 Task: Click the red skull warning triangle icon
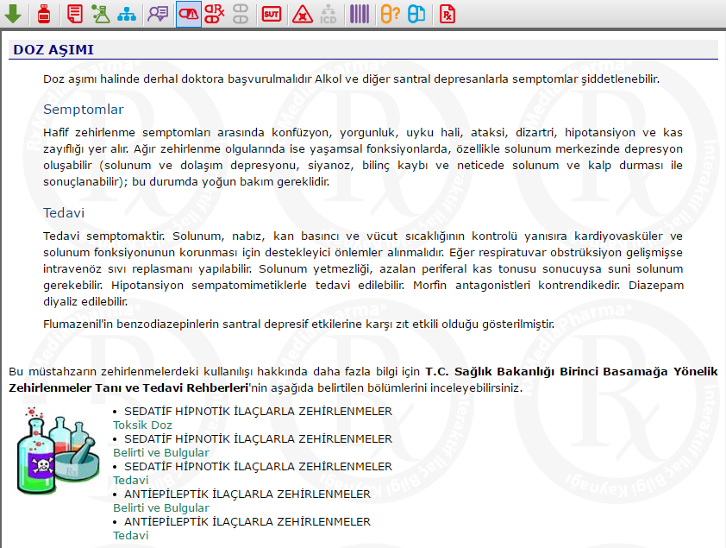[302, 14]
